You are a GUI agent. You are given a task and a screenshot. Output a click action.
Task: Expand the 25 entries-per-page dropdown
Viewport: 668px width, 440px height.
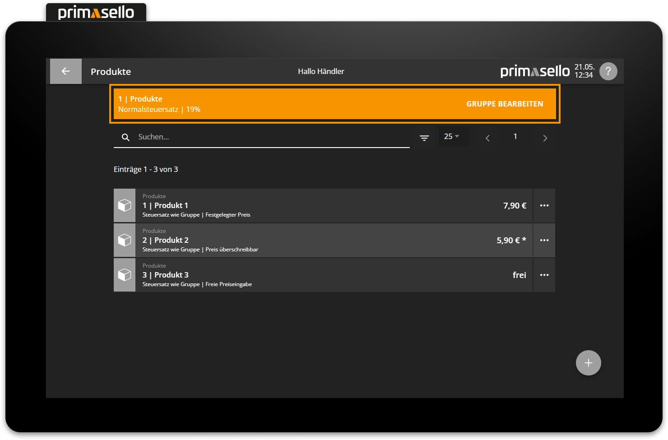coord(452,136)
